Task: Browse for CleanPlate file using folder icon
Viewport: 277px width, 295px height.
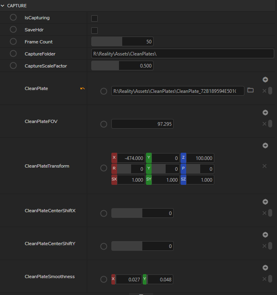Action: (x=250, y=90)
